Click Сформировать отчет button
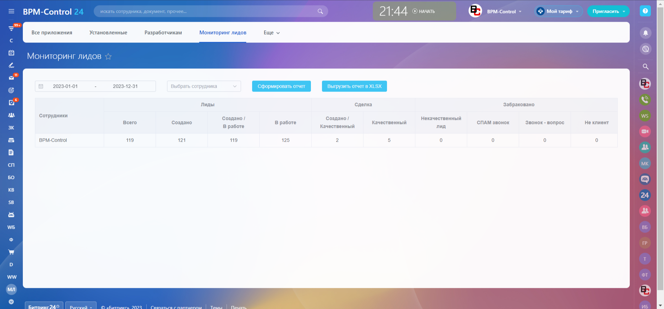Screen dimensions: 664x309 [282, 86]
